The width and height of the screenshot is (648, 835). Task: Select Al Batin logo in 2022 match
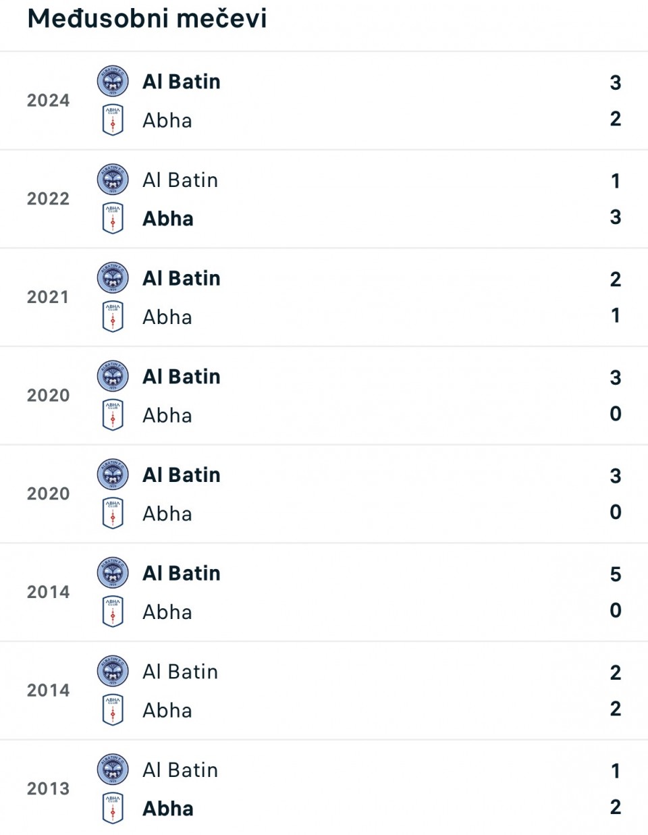pyautogui.click(x=113, y=180)
